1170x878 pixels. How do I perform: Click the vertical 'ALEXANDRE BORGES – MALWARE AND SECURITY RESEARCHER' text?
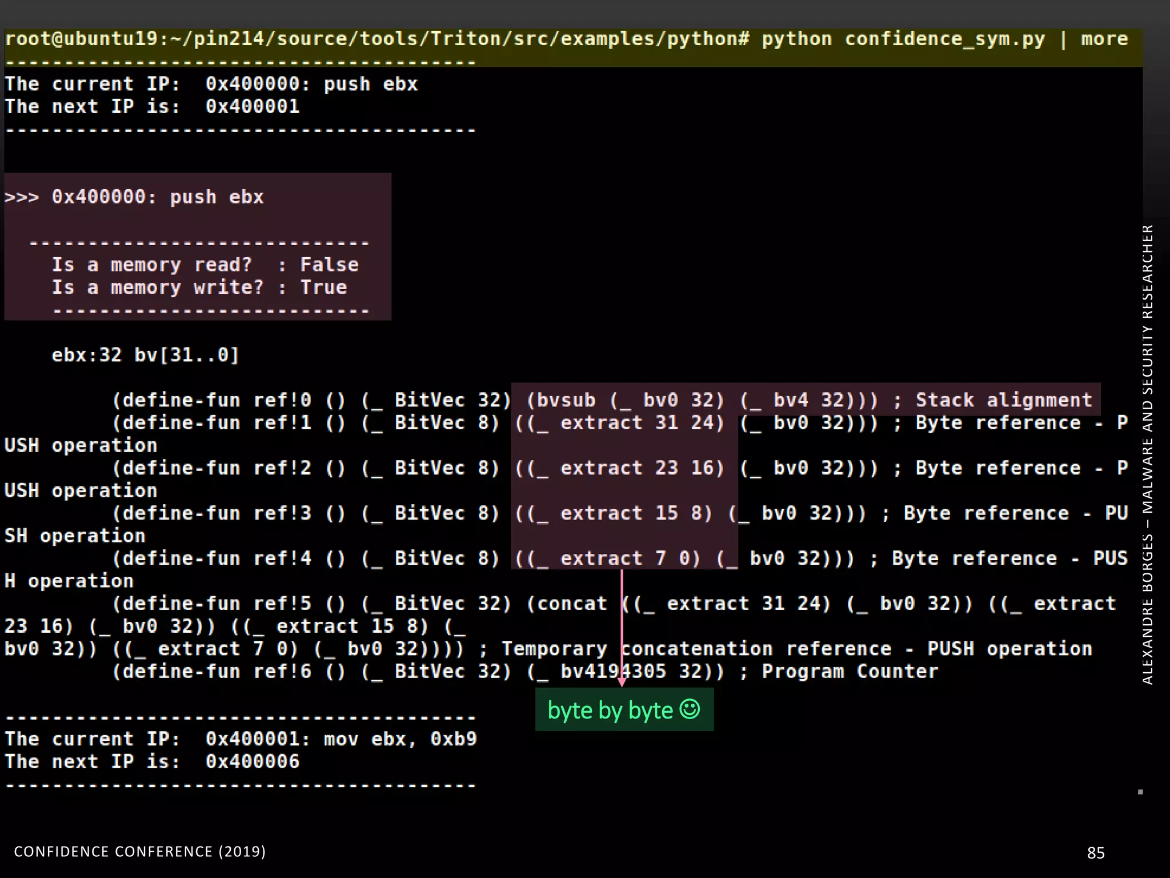[1147, 454]
